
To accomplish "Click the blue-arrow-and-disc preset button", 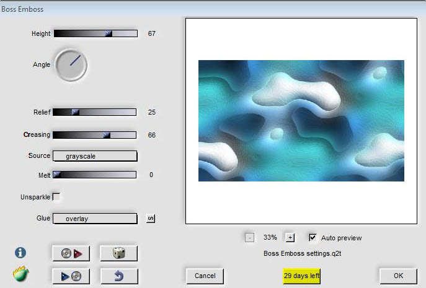I will 71,276.
